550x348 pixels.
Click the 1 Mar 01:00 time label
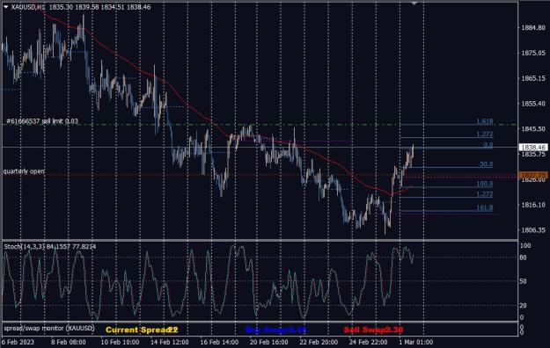[x=416, y=342]
